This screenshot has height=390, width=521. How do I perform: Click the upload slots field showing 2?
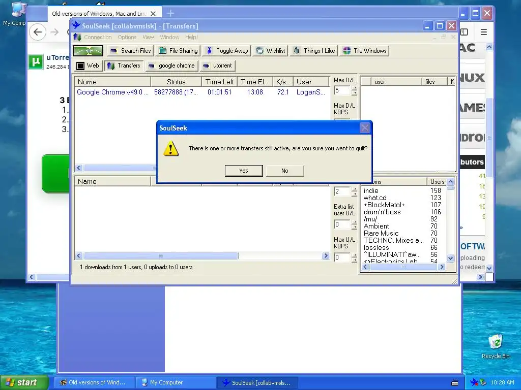tap(342, 191)
